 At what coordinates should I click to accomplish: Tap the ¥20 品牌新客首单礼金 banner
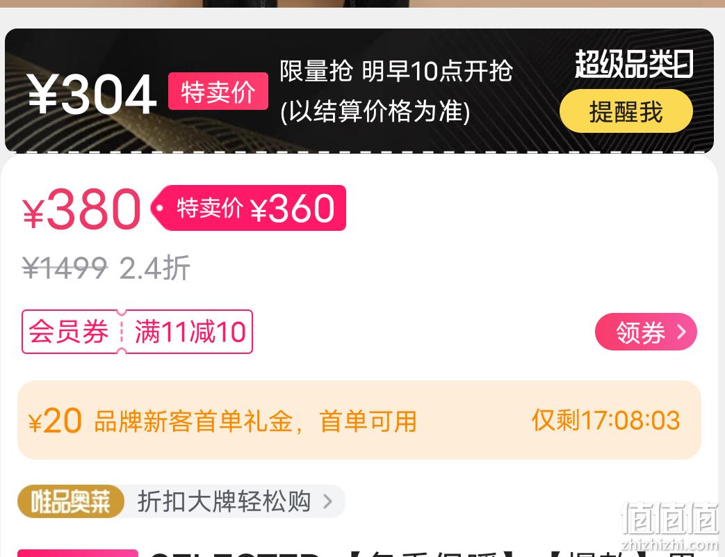point(359,420)
